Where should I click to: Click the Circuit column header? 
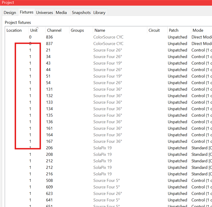click(154, 30)
